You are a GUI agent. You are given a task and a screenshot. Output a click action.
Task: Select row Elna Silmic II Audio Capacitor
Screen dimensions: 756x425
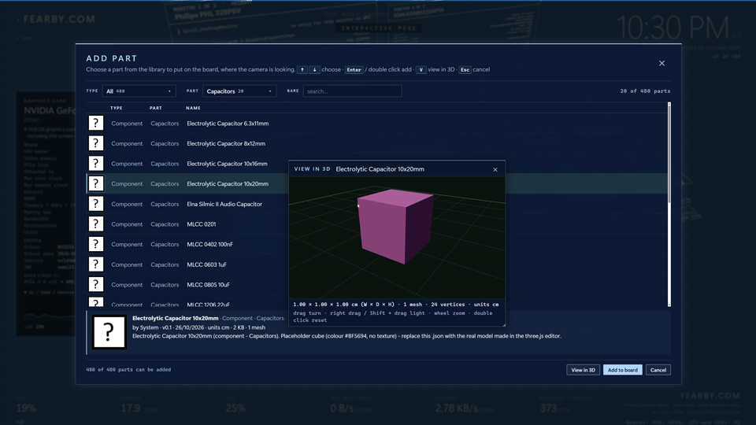[x=187, y=204]
